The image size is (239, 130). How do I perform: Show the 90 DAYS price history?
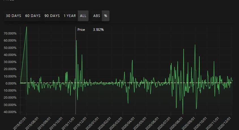click(52, 16)
